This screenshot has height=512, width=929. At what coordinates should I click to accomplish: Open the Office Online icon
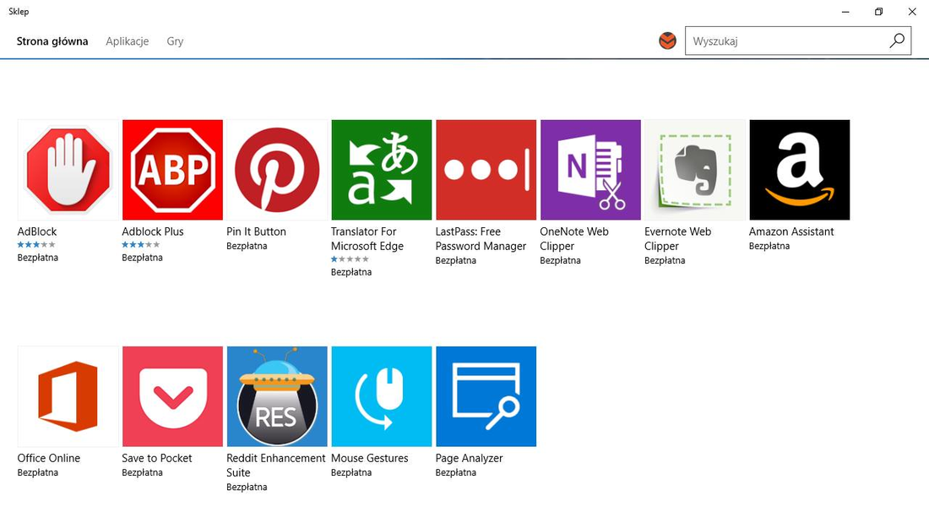(68, 396)
